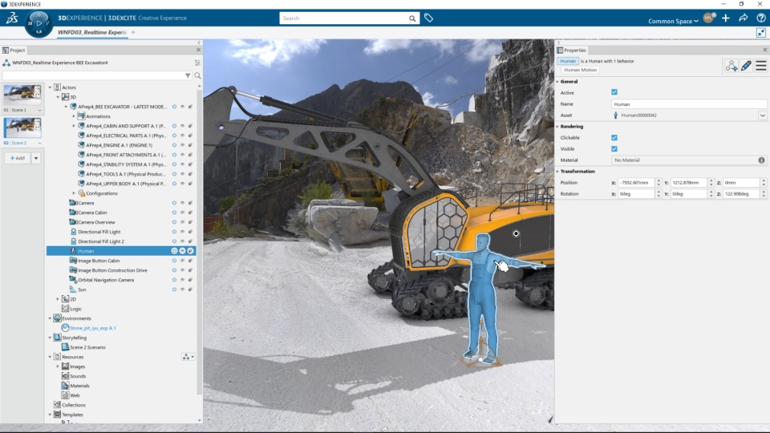
Task: Toggle the Visible checkbox in Rendering
Action: pyautogui.click(x=614, y=149)
